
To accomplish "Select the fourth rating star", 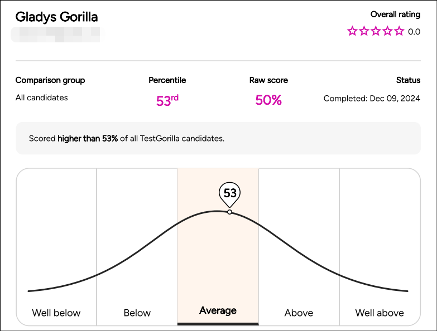I will [387, 31].
